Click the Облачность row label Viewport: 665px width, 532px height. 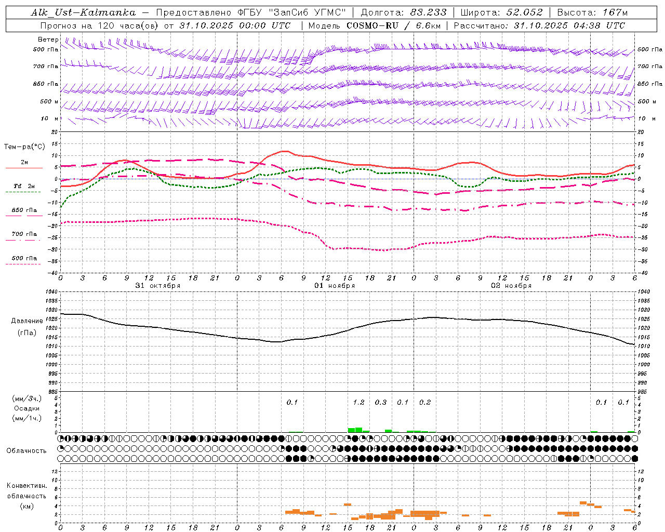26,451
